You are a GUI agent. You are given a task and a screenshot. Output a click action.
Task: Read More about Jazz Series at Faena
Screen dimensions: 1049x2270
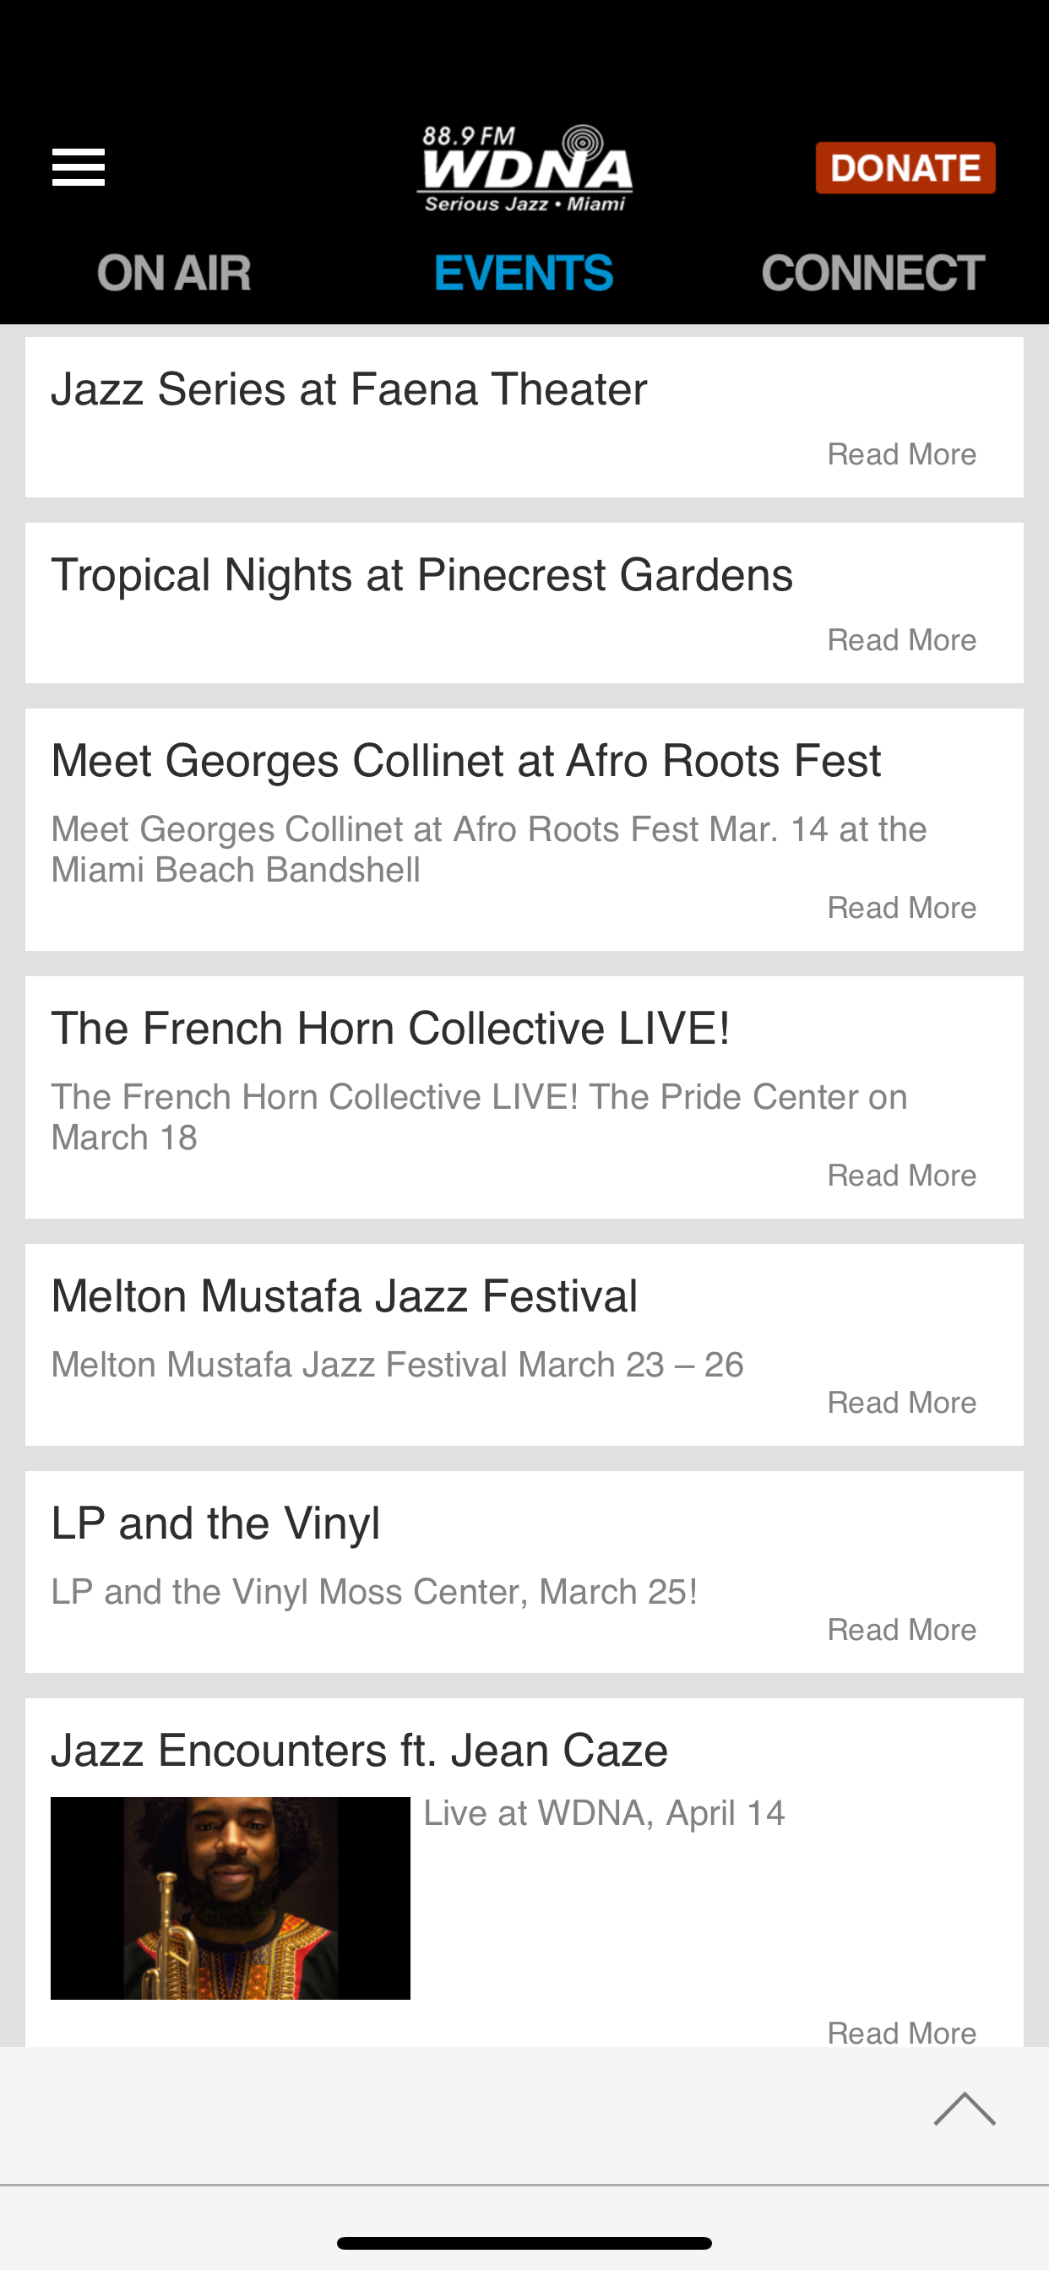tap(902, 454)
